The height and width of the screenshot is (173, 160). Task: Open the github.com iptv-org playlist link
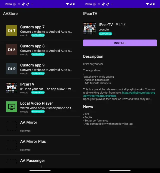coord(138,93)
